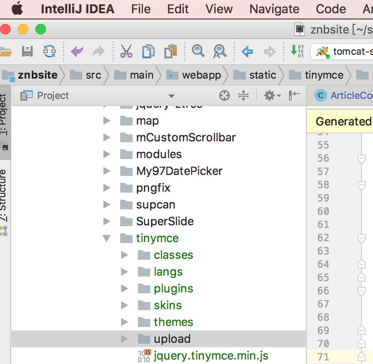Viewport: 373px width, 364px height.
Task: Click the code fold marker at line 58
Action: click(362, 185)
